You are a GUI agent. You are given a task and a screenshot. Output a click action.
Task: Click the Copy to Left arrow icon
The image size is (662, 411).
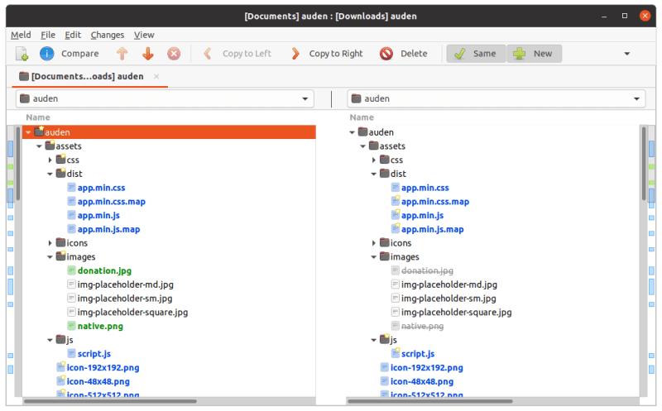point(208,54)
